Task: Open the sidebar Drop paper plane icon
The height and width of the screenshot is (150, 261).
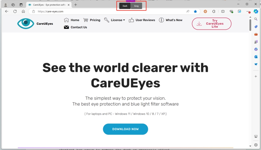Action: (256, 64)
